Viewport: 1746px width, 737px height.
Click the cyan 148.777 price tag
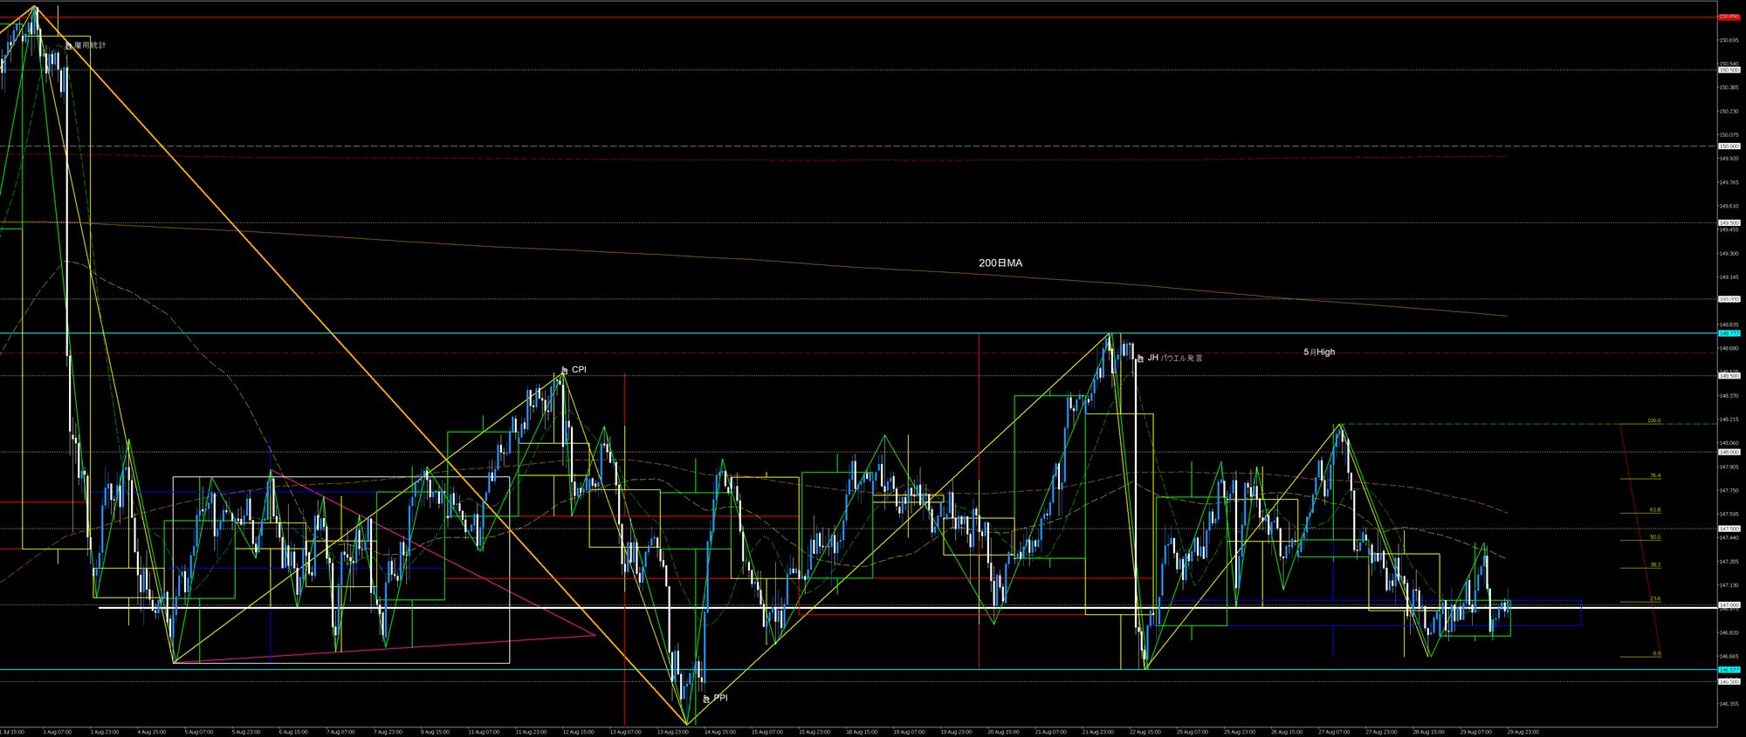pyautogui.click(x=1728, y=333)
